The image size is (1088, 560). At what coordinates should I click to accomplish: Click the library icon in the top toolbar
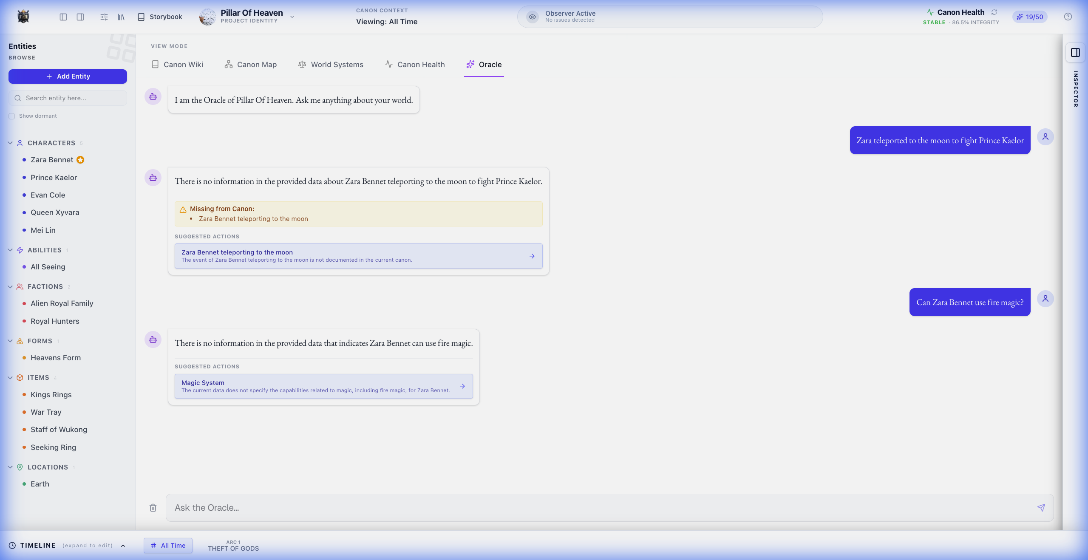click(121, 17)
